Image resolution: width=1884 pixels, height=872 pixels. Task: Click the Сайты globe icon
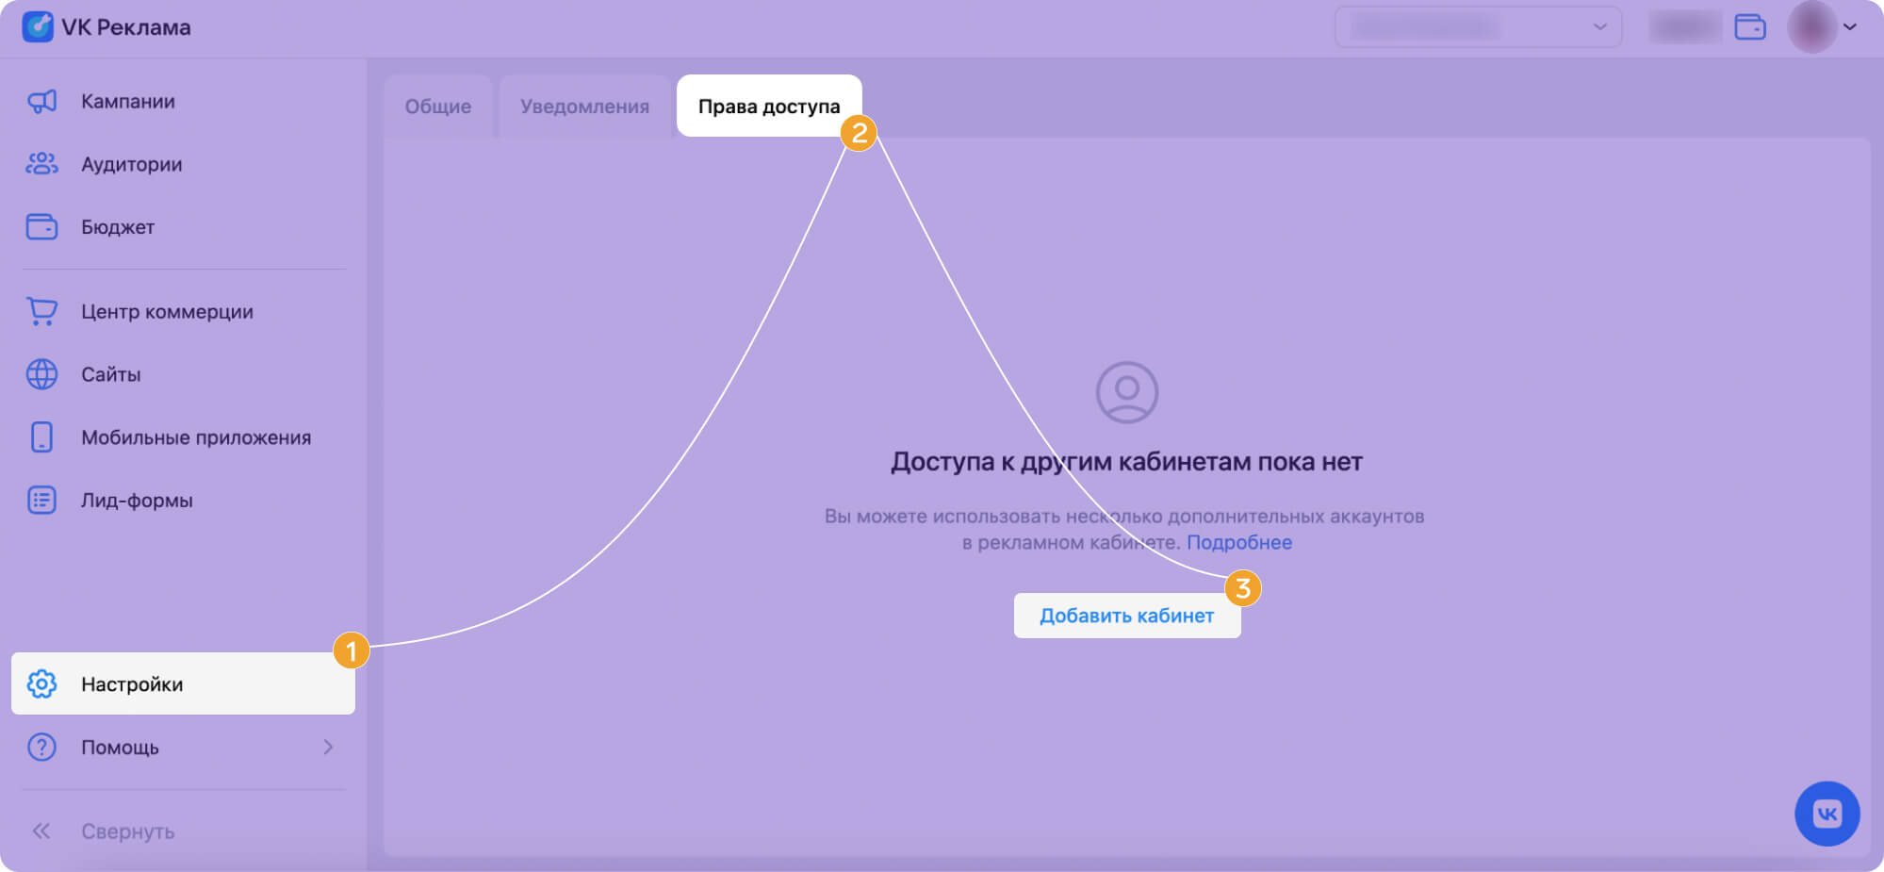[41, 374]
